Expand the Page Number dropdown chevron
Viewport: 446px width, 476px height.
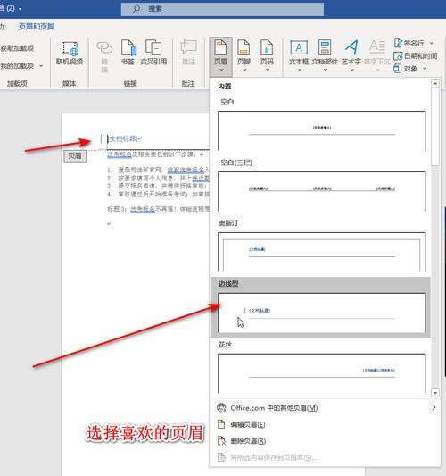click(268, 70)
